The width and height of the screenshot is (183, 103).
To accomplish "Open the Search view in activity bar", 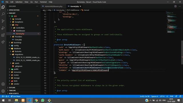I will point(3,14).
